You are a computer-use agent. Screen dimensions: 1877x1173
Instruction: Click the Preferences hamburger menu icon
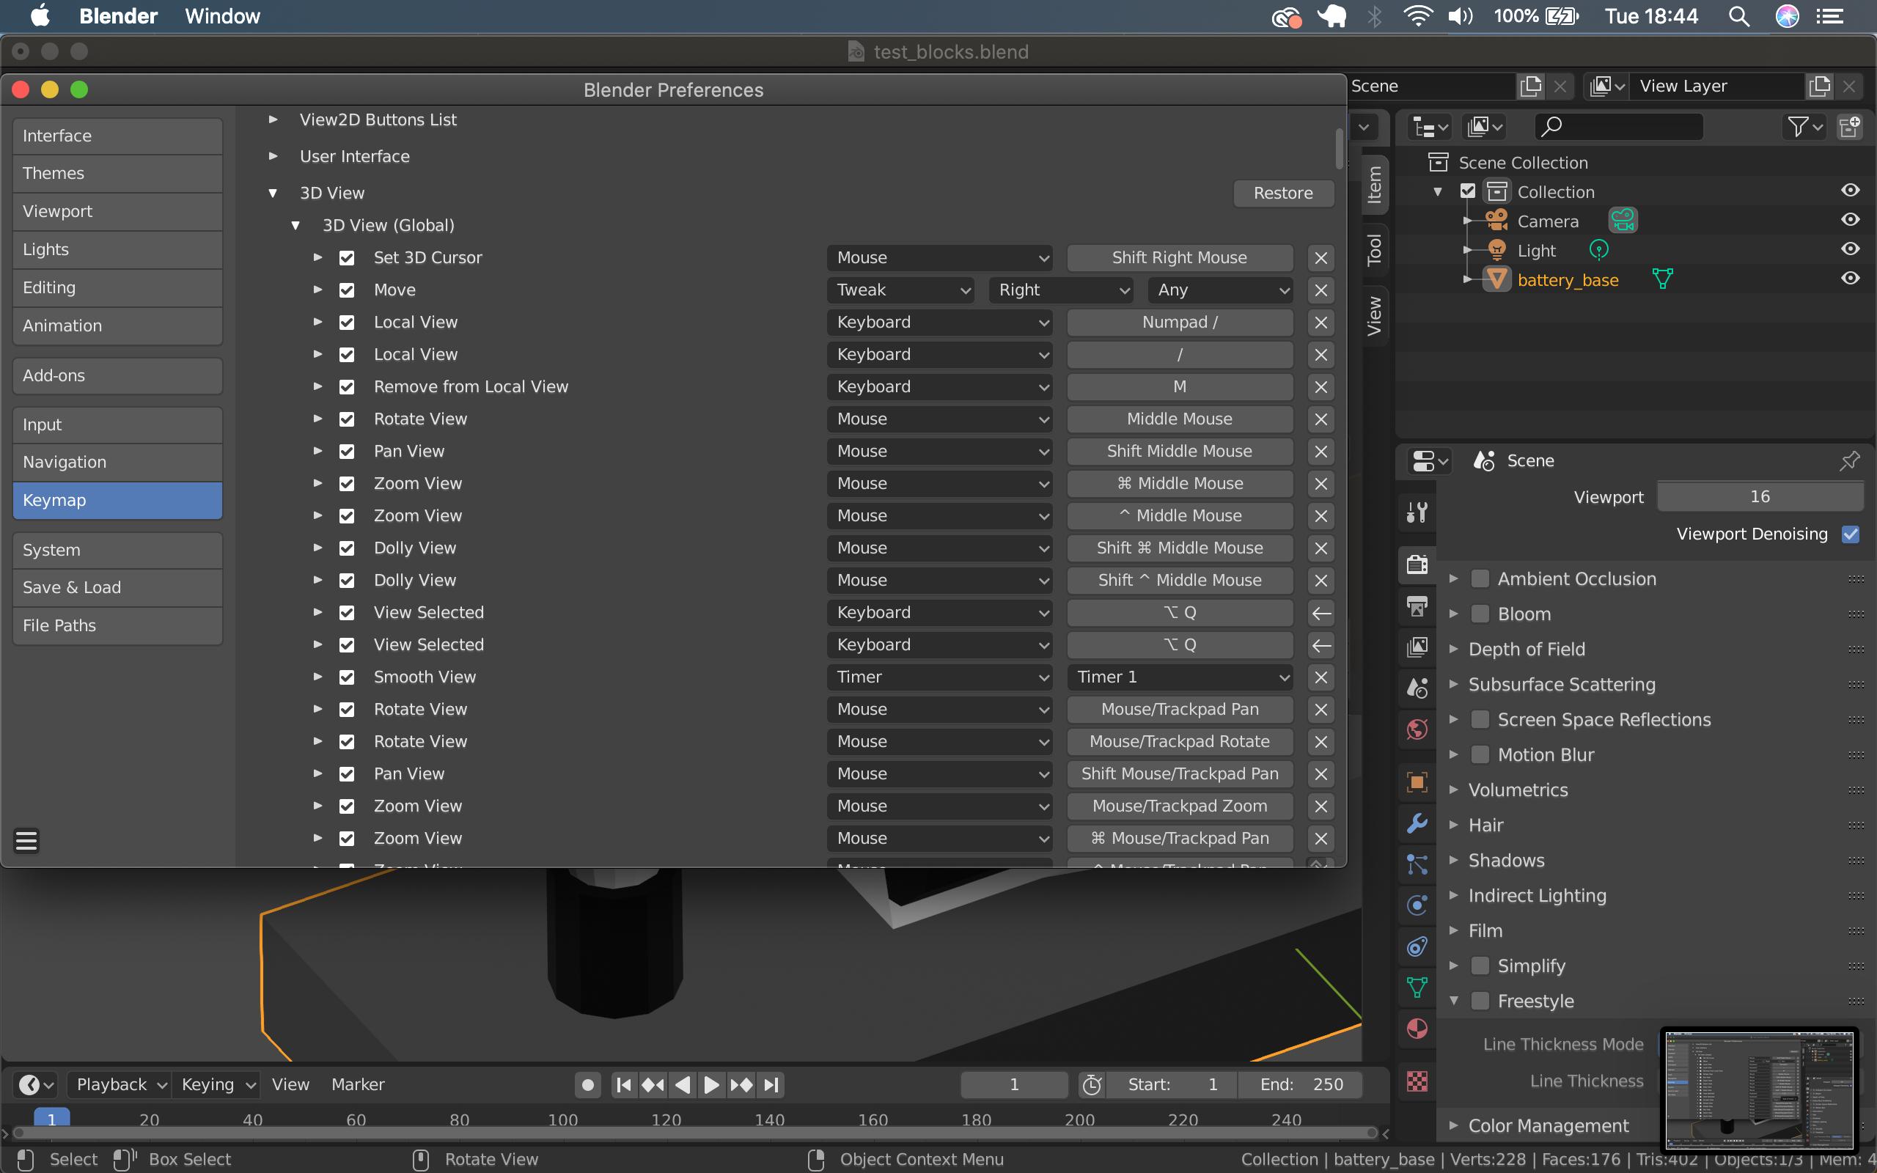click(26, 840)
